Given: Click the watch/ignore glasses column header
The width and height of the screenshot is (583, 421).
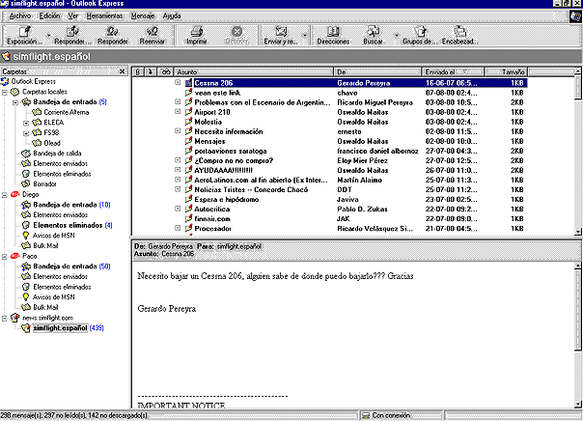Looking at the screenshot, I should (x=166, y=71).
